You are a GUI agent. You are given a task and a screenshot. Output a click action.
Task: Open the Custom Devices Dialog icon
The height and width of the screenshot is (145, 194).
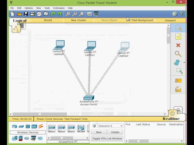point(96,14)
